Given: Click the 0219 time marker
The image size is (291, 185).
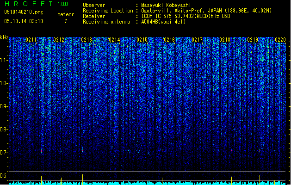Looking at the screenshot, I should point(253,40).
